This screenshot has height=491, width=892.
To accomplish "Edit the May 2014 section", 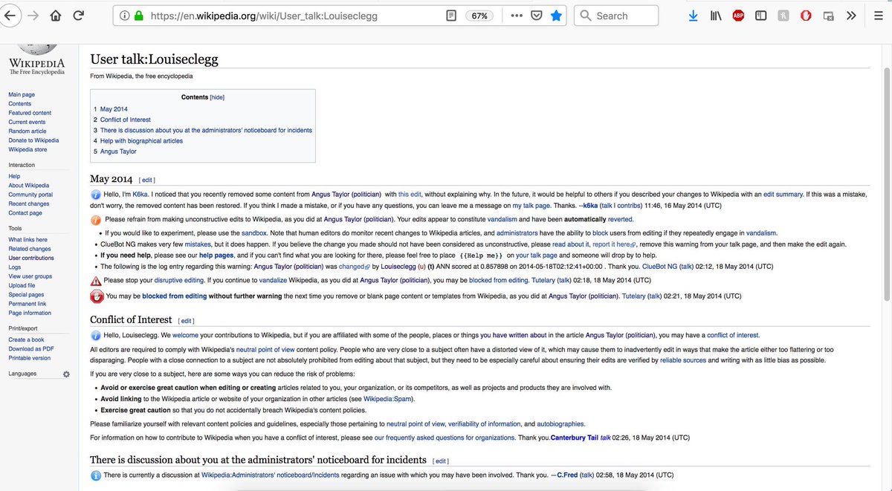I will 148,180.
